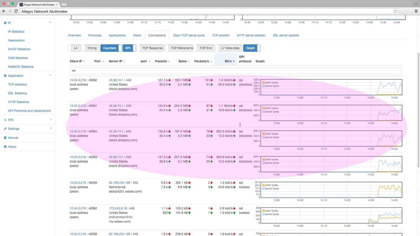This screenshot has width=420, height=236.
Task: Open DNS Statistics in sidebar
Action: tap(18, 58)
